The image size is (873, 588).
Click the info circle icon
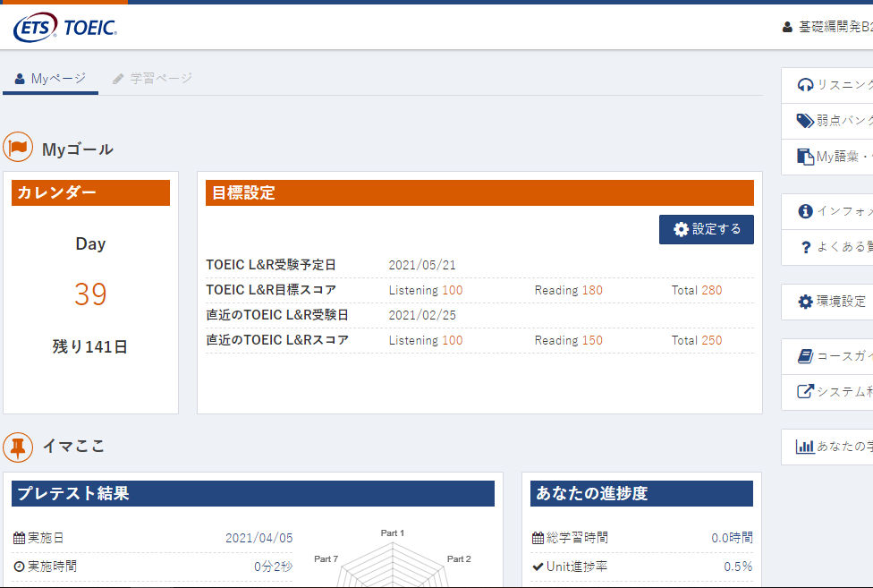(x=805, y=211)
